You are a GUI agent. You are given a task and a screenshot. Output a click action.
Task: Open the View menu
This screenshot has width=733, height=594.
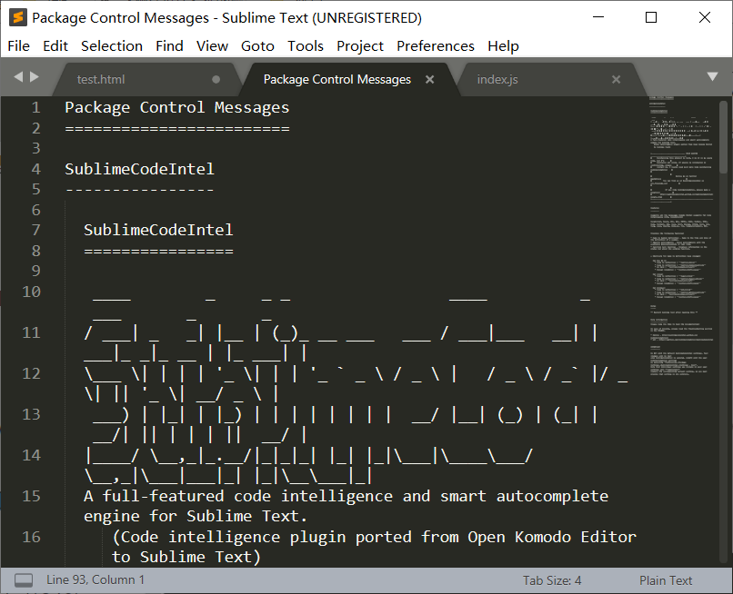pyautogui.click(x=212, y=45)
